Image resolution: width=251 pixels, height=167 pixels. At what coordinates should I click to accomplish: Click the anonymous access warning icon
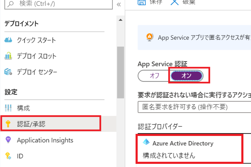pyautogui.click(x=150, y=37)
